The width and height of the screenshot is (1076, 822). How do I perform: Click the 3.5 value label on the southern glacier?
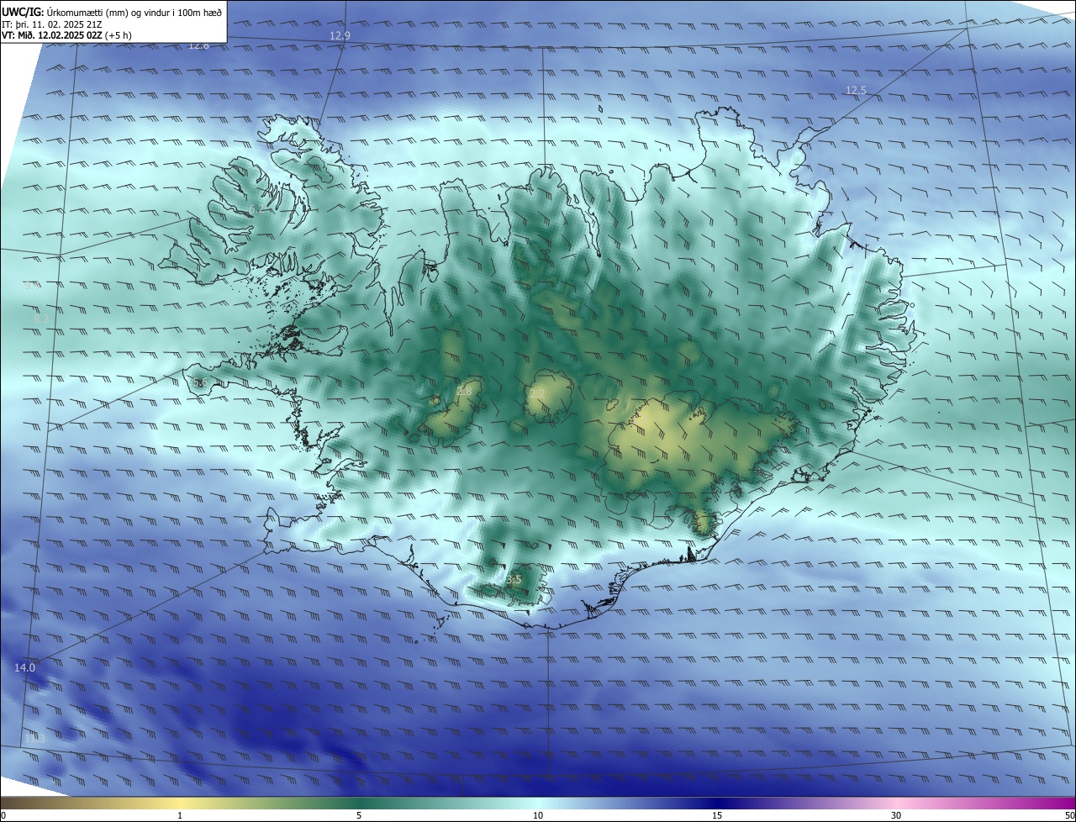[x=514, y=580]
